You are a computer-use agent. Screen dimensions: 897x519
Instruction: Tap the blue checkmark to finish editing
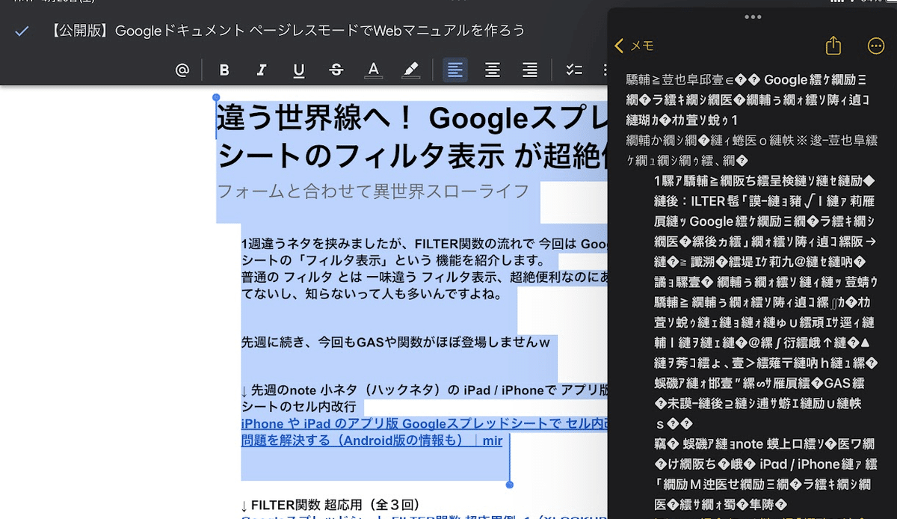coord(22,31)
